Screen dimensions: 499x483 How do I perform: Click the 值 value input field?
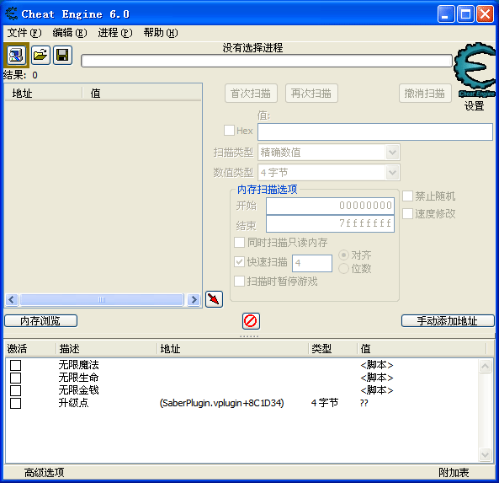(x=375, y=131)
